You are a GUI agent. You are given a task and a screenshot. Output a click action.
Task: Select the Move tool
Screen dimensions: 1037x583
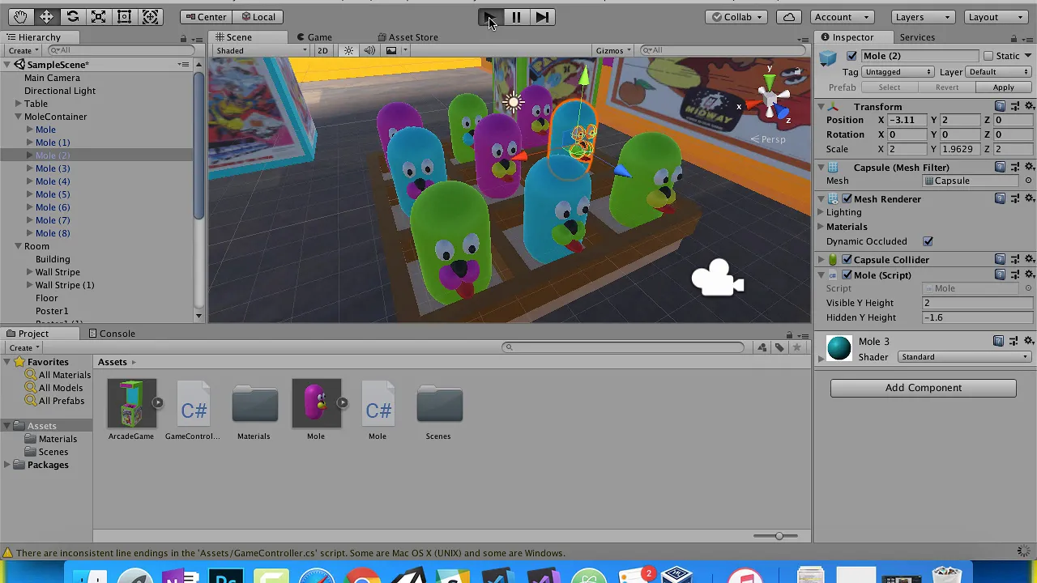46,16
